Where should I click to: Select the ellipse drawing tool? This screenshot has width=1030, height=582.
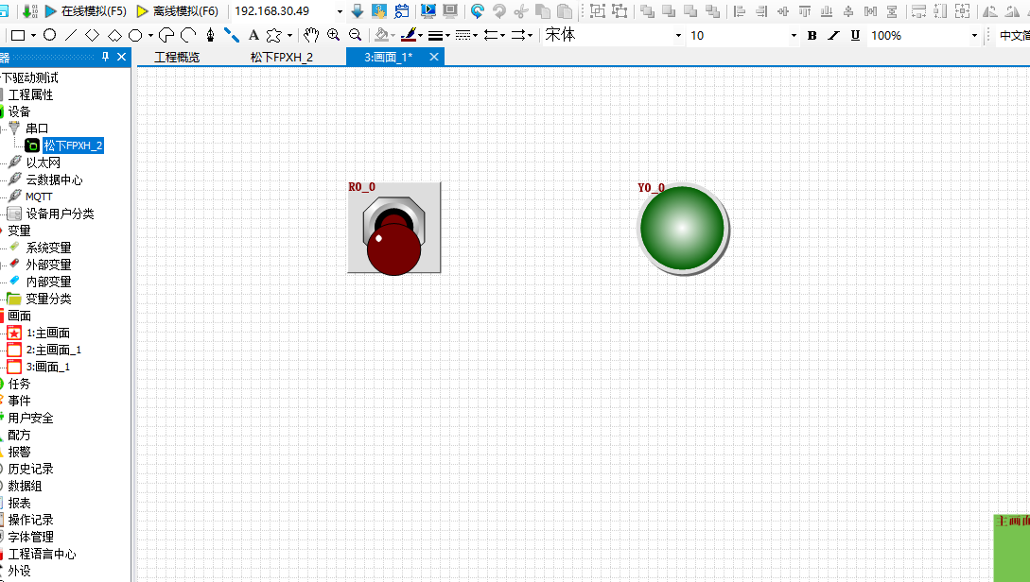coord(49,36)
